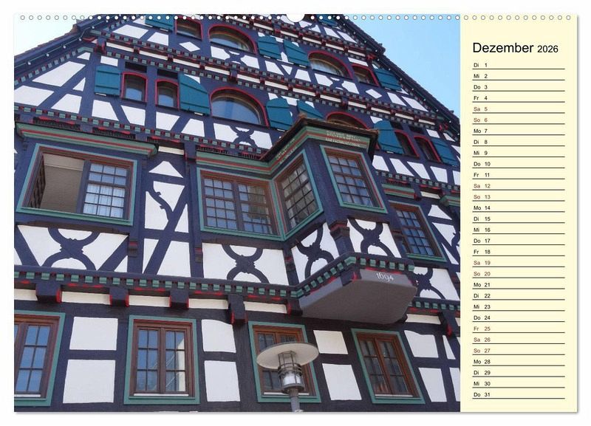Select the Do 10 date row

[x=519, y=164]
